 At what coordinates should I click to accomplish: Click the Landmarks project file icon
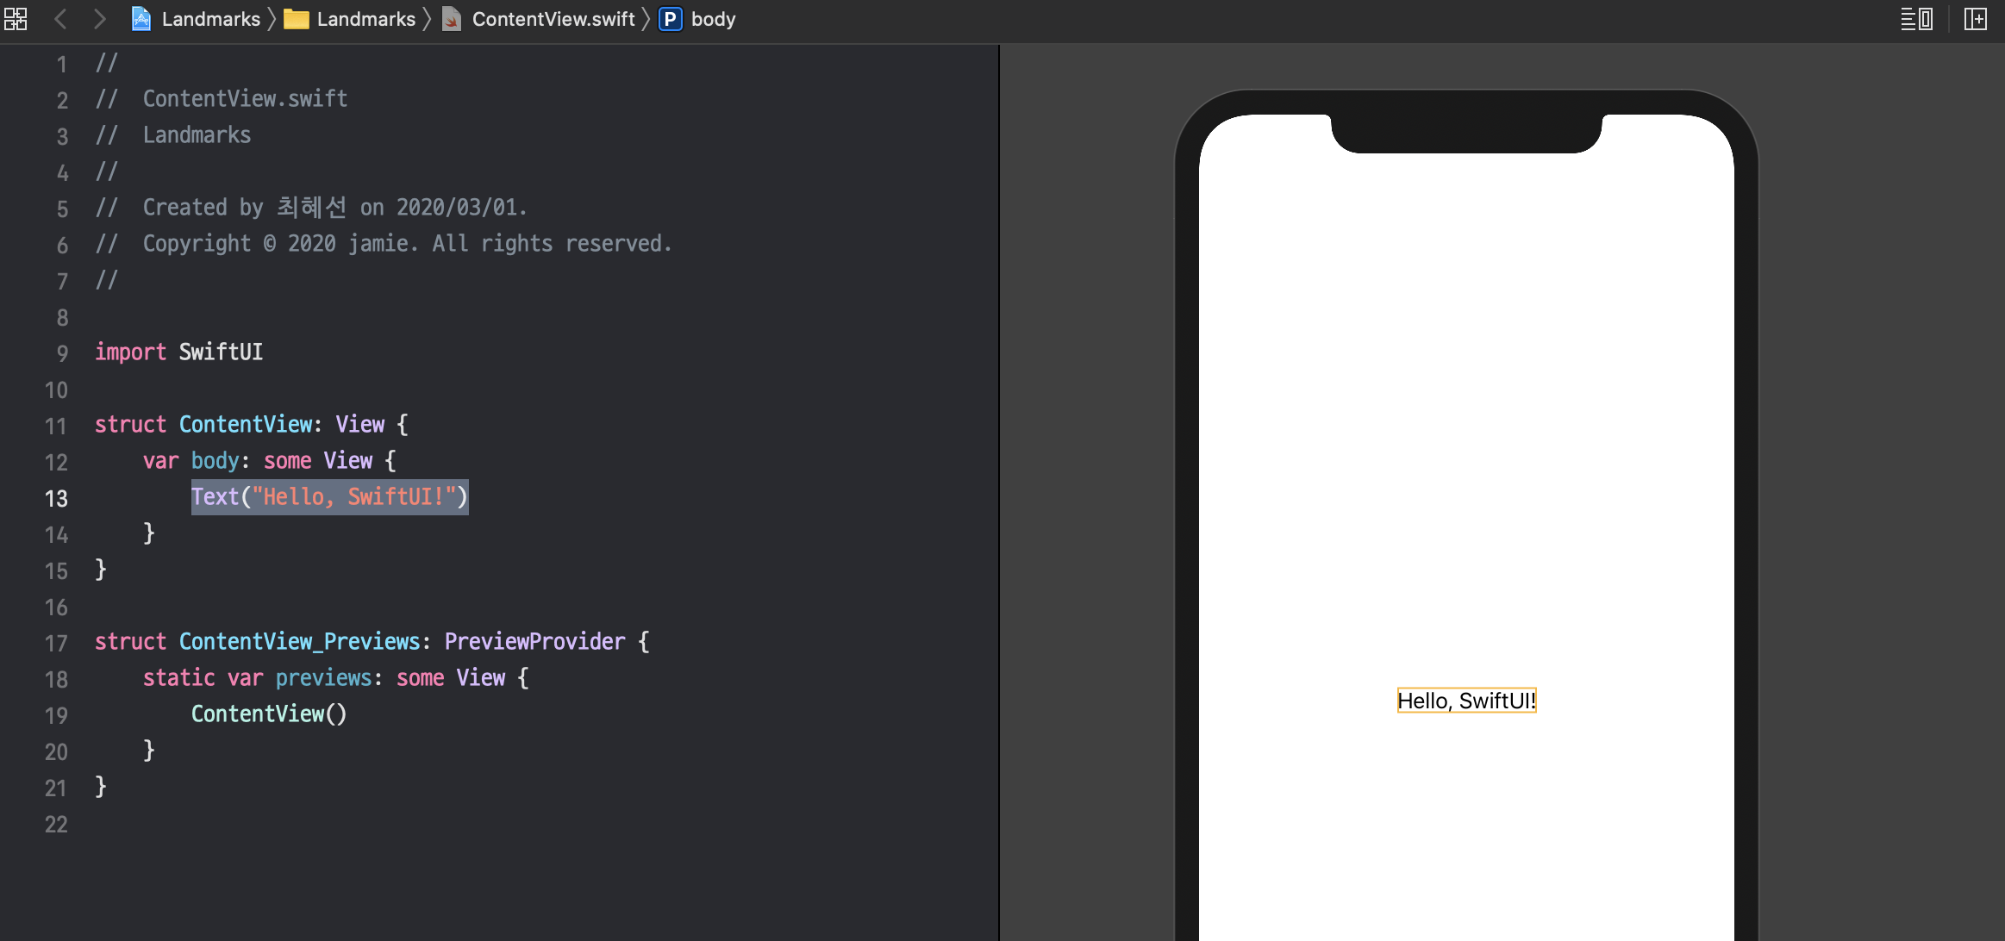141,19
